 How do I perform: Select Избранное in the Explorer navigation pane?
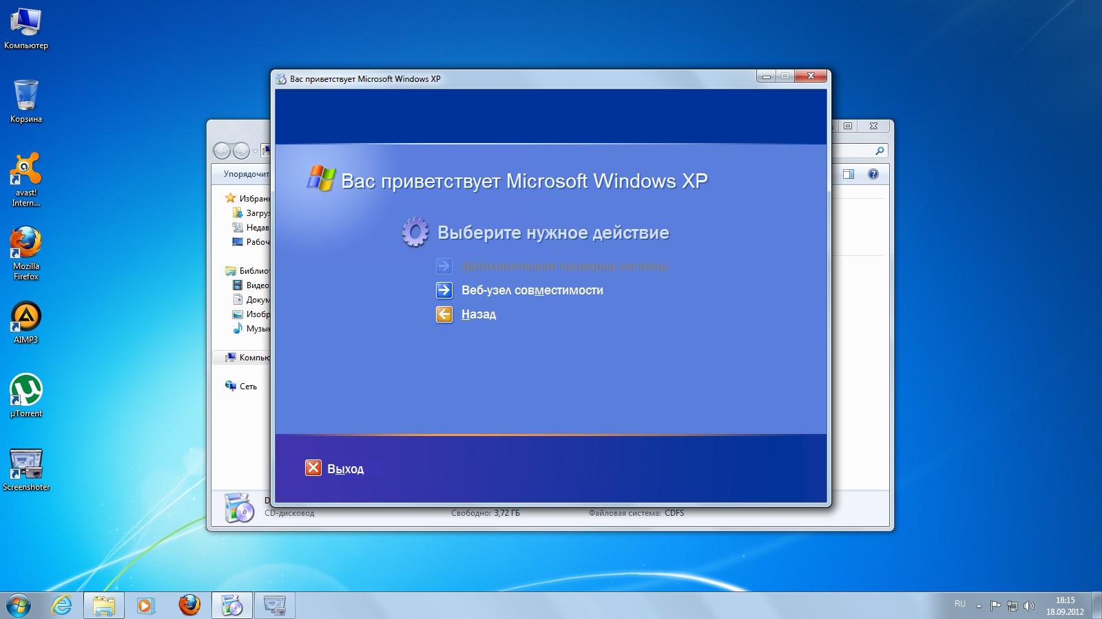tap(247, 198)
